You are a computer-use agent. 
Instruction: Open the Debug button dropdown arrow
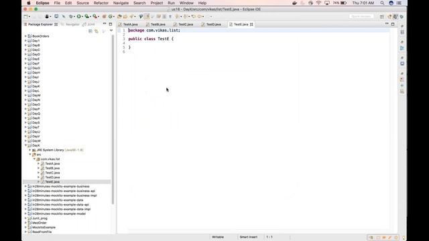point(74,17)
